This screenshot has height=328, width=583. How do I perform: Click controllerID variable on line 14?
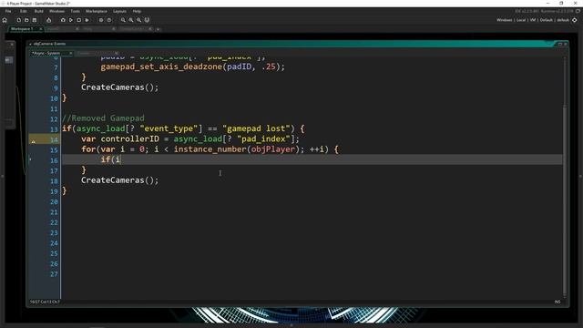click(129, 138)
